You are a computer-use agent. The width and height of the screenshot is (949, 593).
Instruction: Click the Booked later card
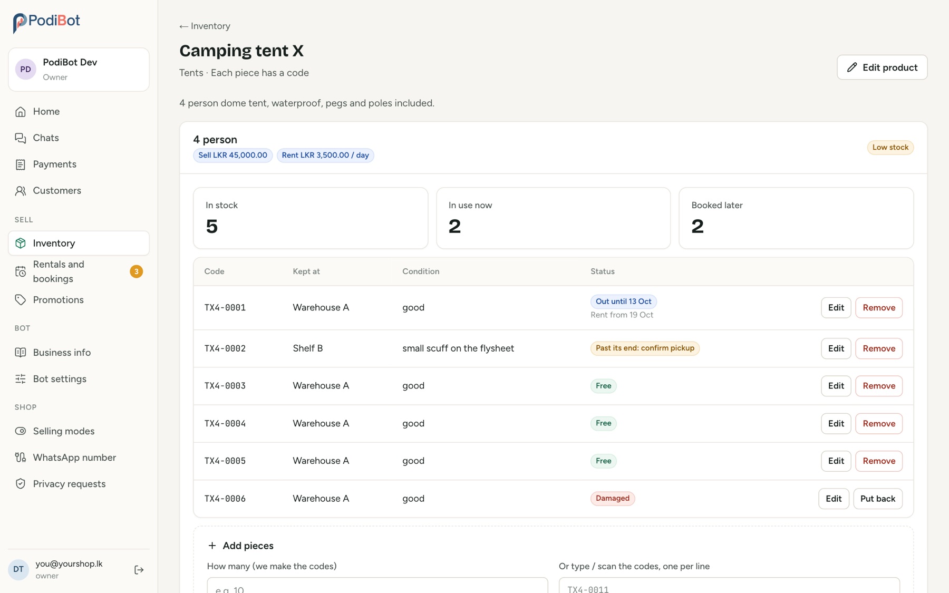[x=796, y=218]
